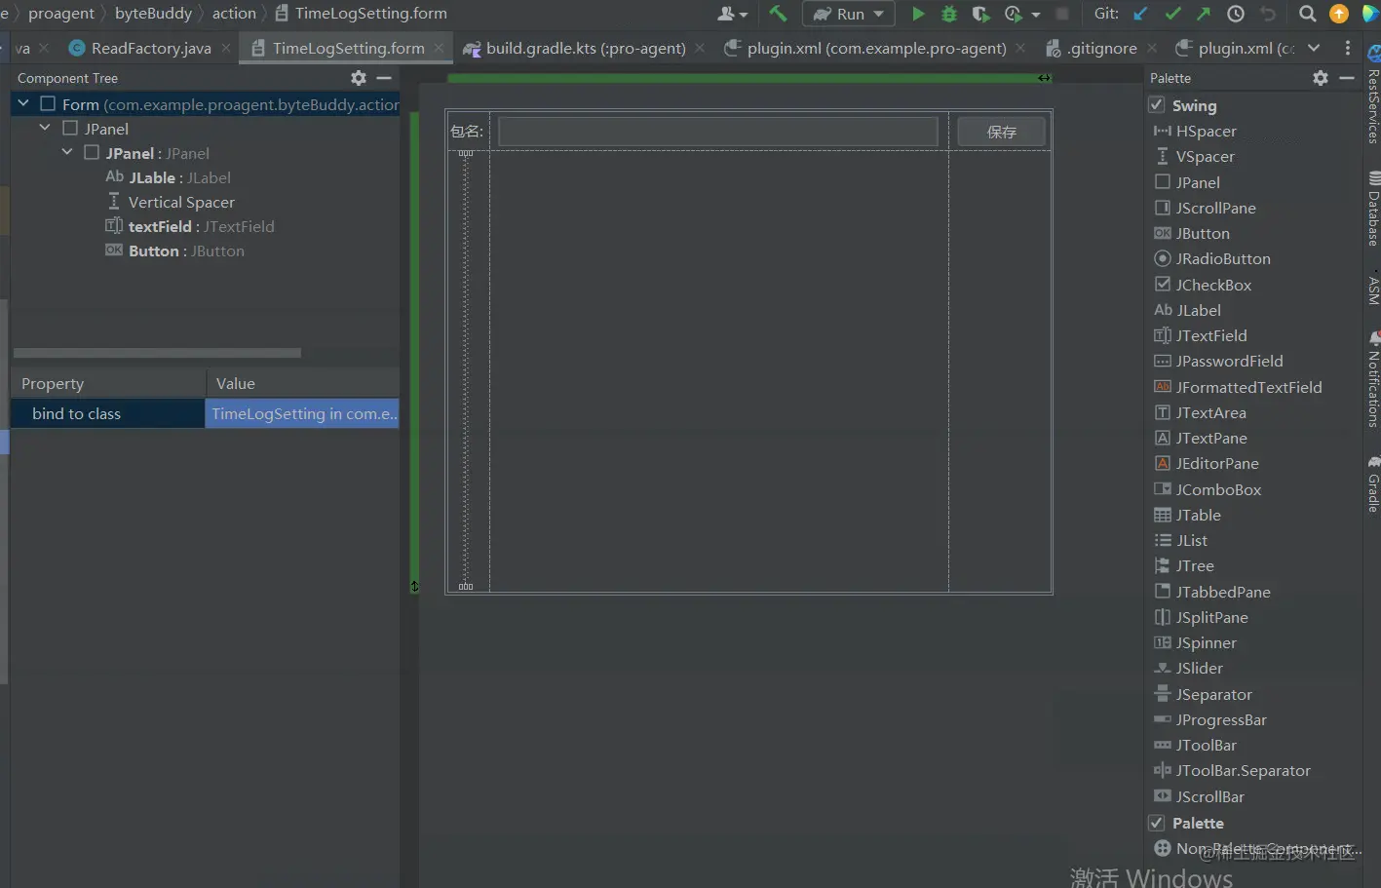This screenshot has height=888, width=1381.
Task: Edit the TimeLogSetting bind class value
Action: (302, 413)
